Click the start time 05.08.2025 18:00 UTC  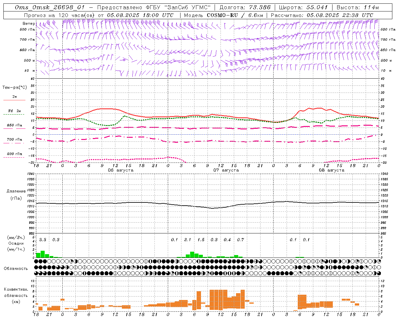click(x=140, y=15)
